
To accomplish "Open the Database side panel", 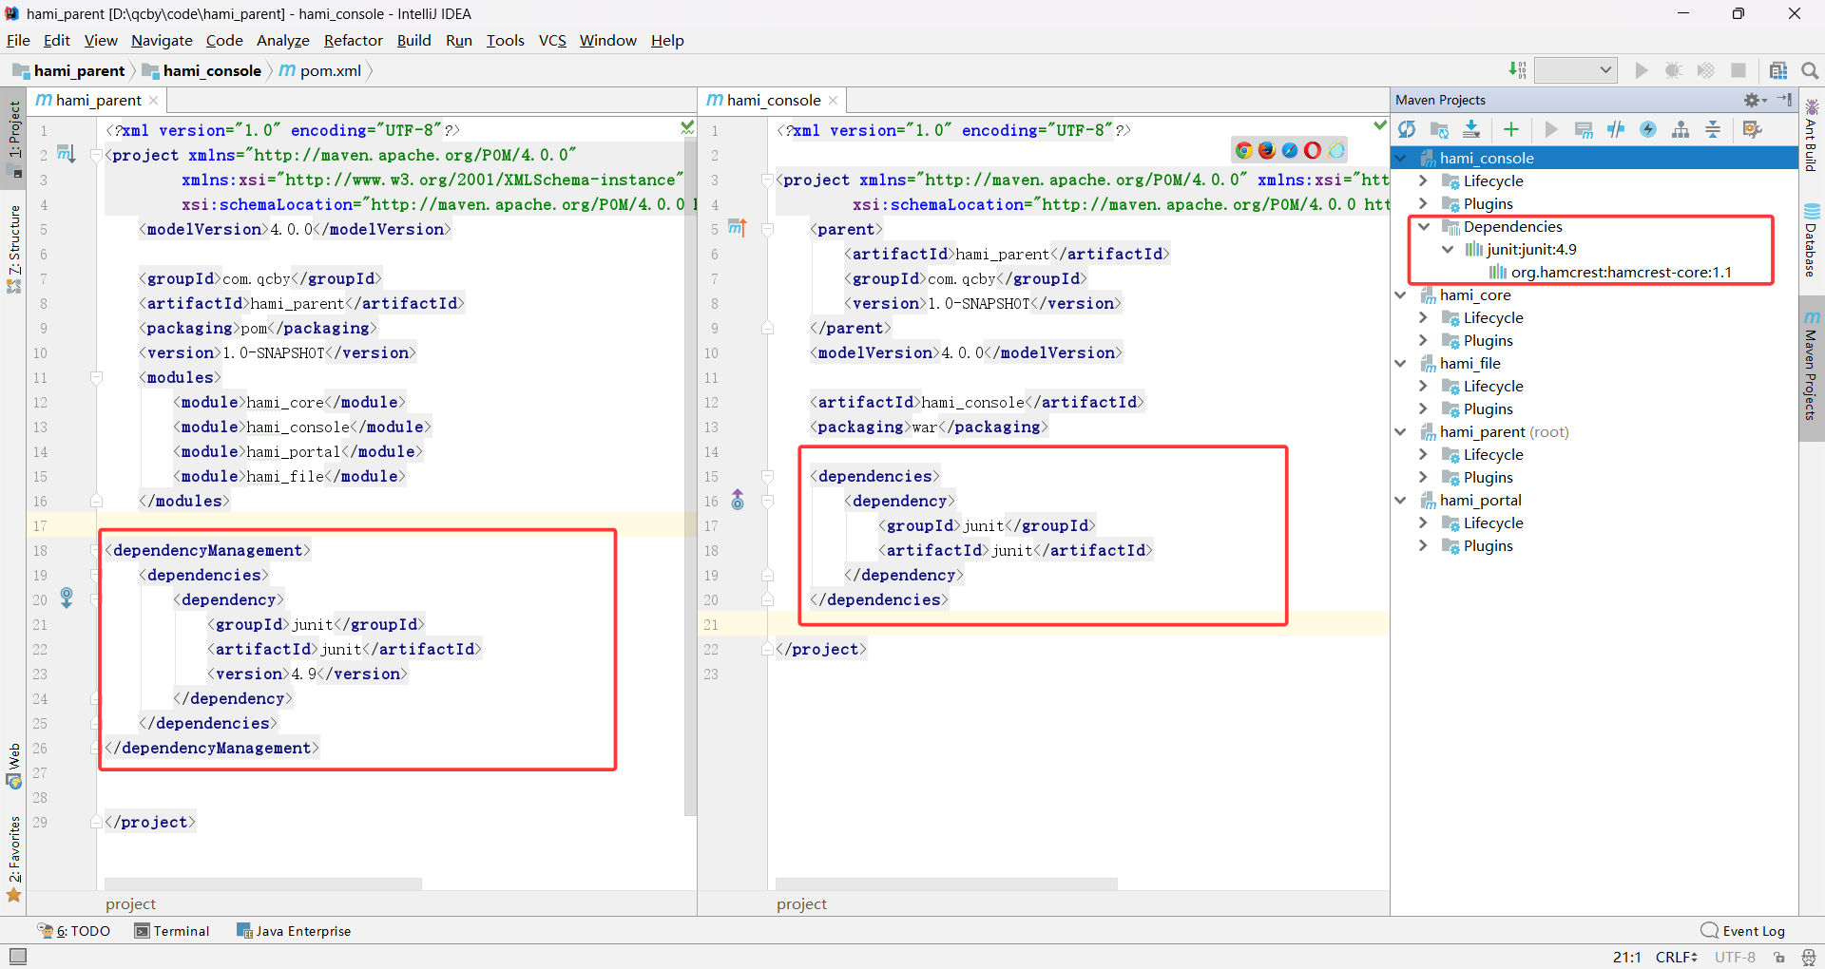I will coord(1812,240).
